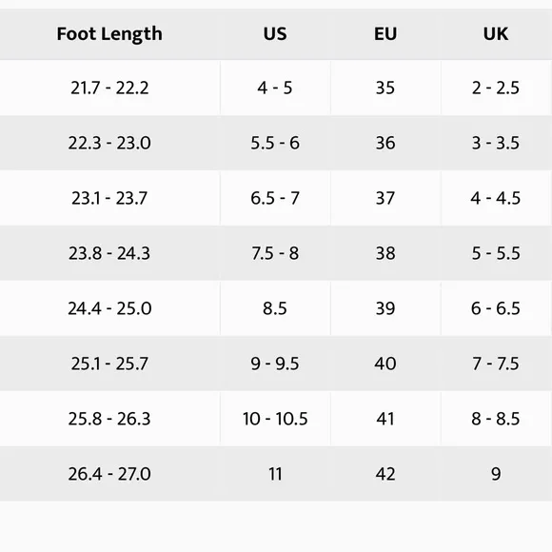Click the 25.1 - 25.7 foot length cell

pos(109,364)
